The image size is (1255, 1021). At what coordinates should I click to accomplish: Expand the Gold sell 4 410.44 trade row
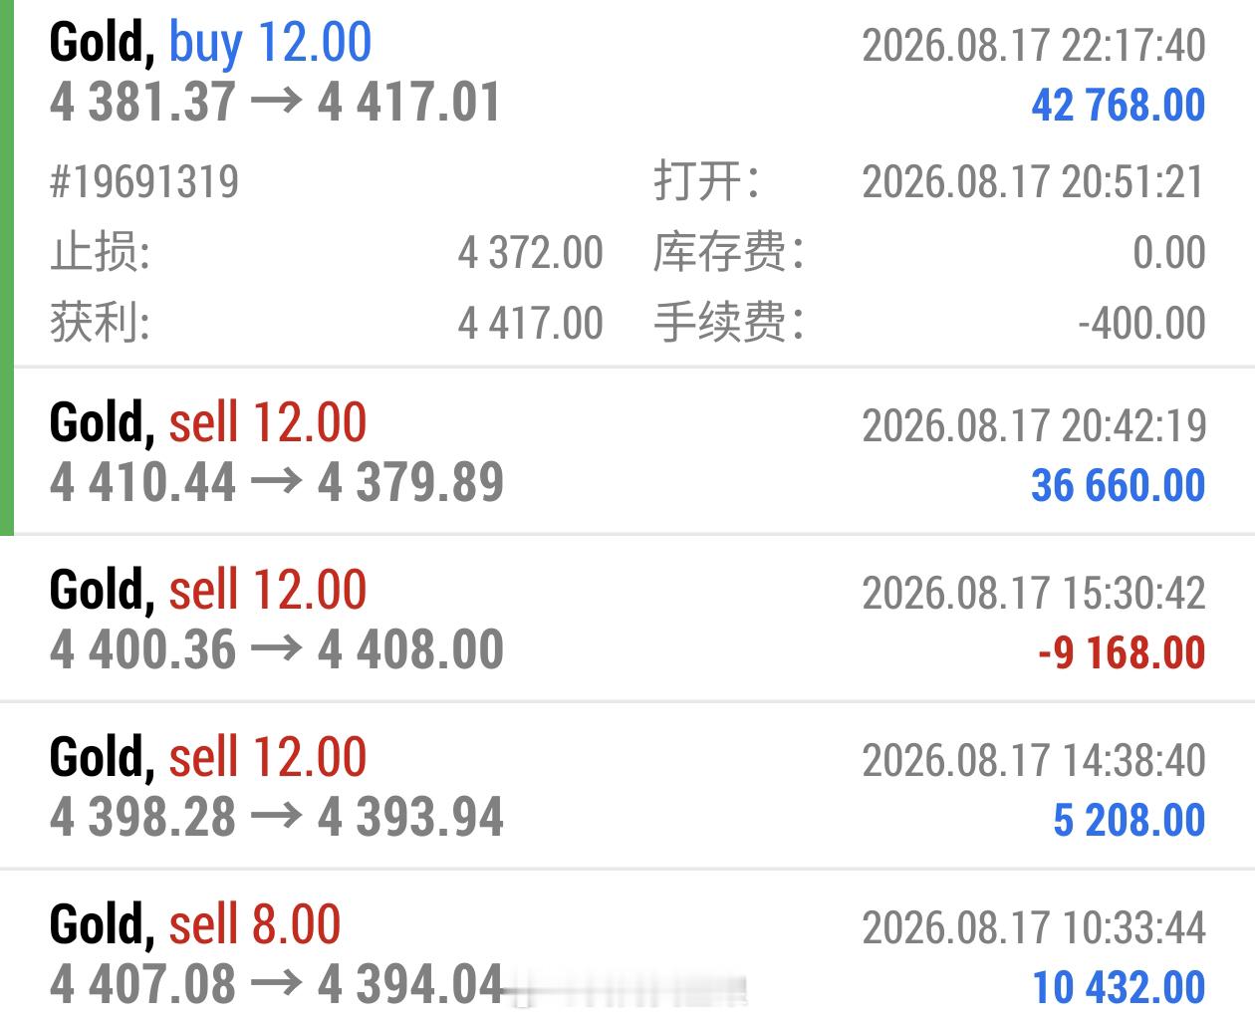click(633, 453)
